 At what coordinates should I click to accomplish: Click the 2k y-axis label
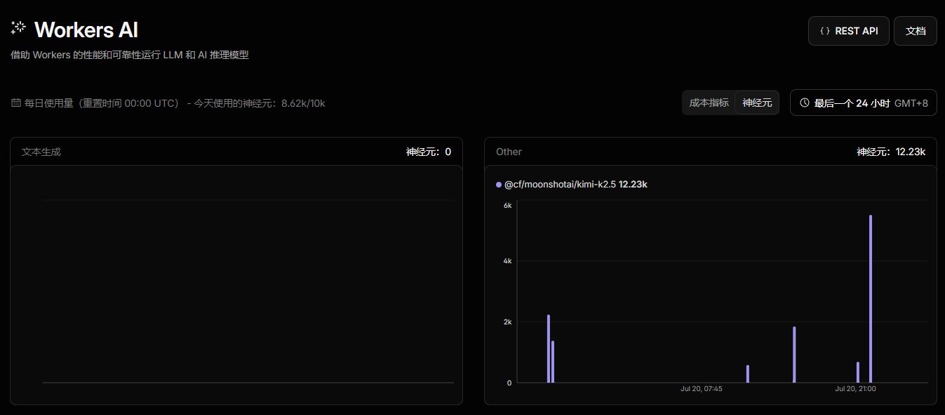tap(507, 322)
